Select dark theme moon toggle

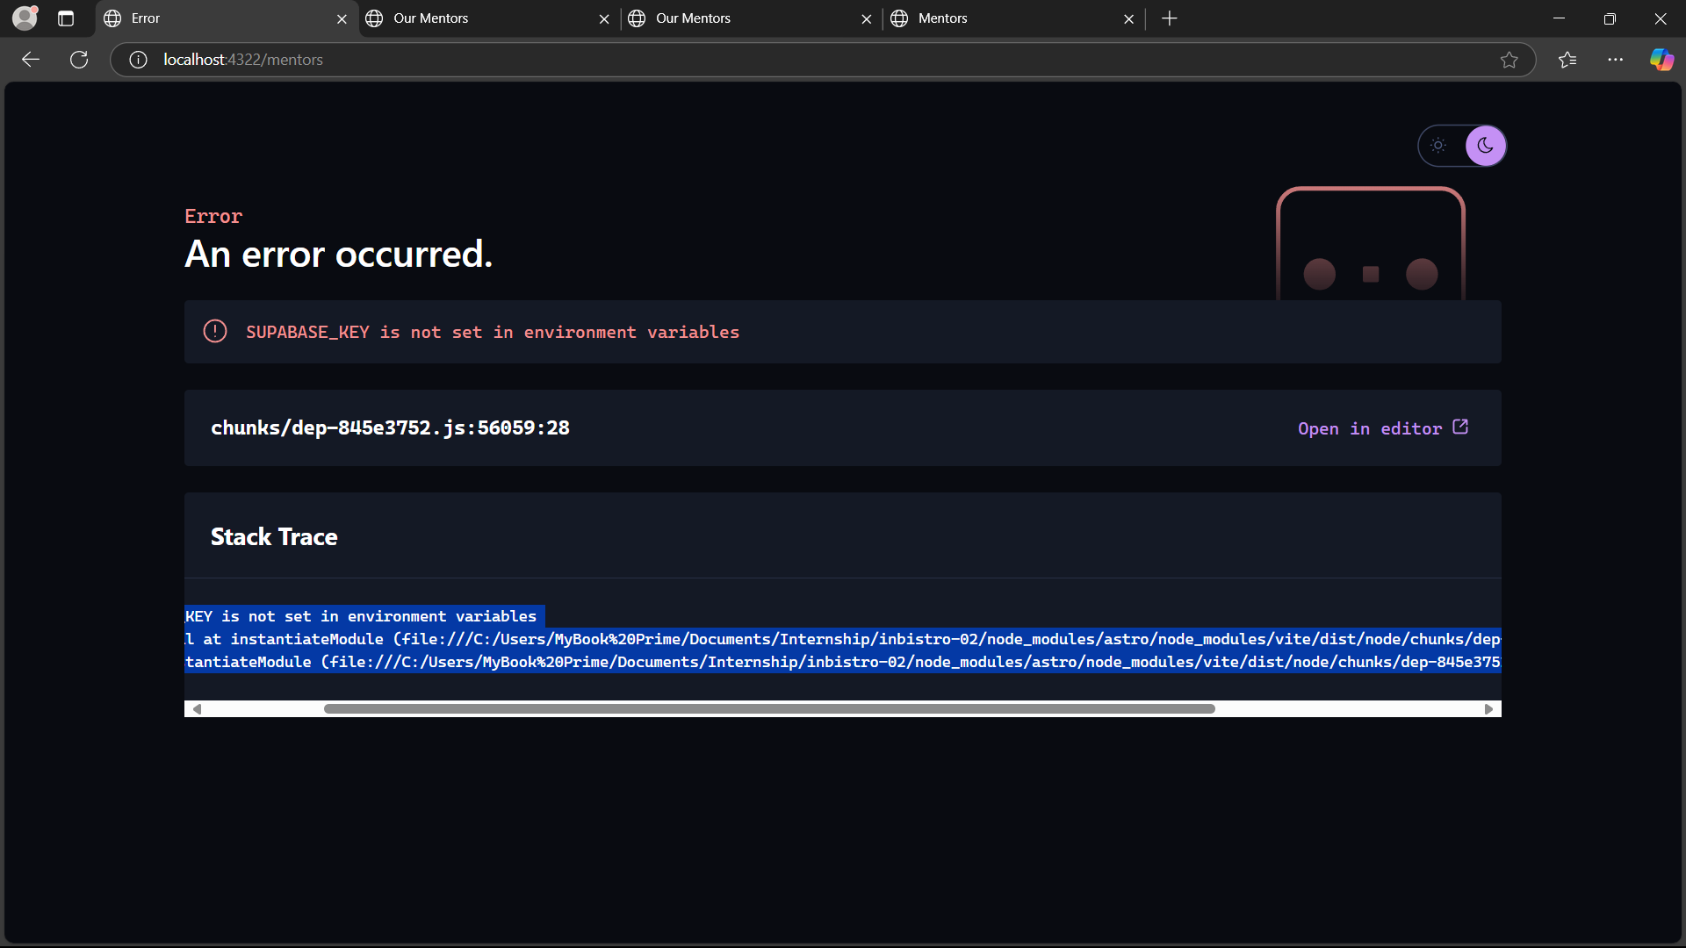[x=1485, y=146]
